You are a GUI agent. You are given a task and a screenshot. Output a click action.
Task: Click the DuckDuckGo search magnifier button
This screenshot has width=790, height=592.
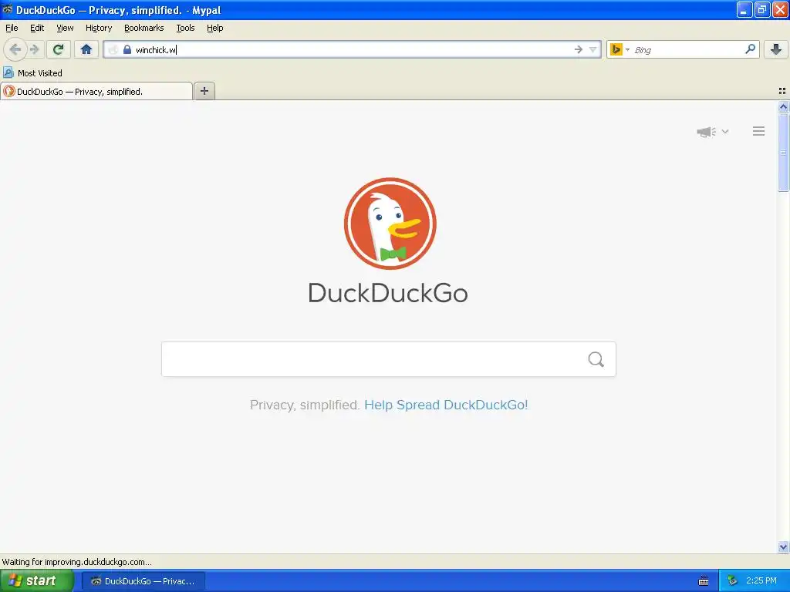pyautogui.click(x=596, y=359)
